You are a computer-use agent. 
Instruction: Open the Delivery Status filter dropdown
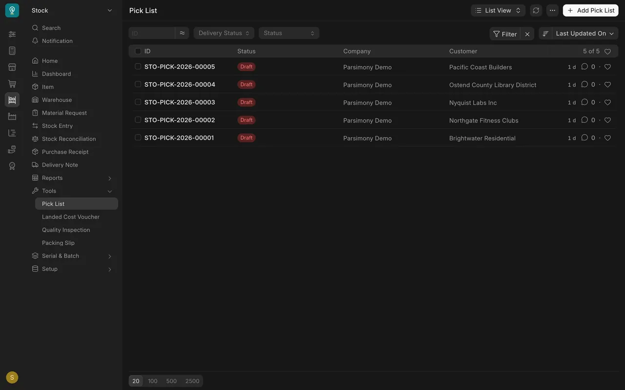pos(224,33)
